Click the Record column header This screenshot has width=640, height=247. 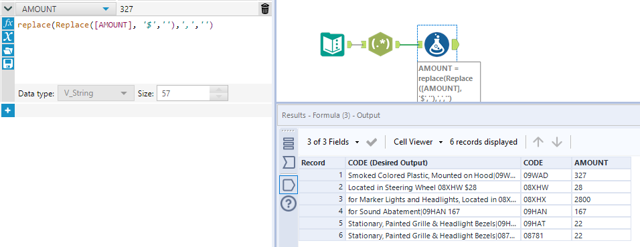point(322,163)
